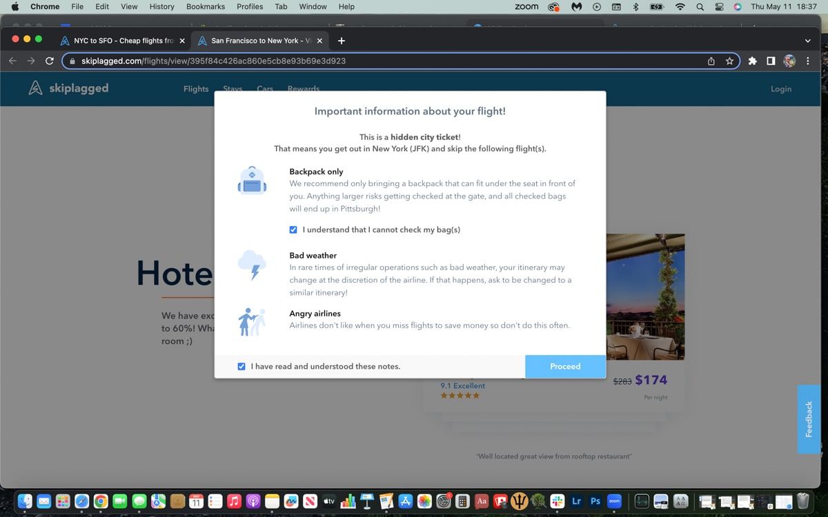Expand the tab search chevron in Chrome
This screenshot has width=828, height=517.
[x=808, y=41]
